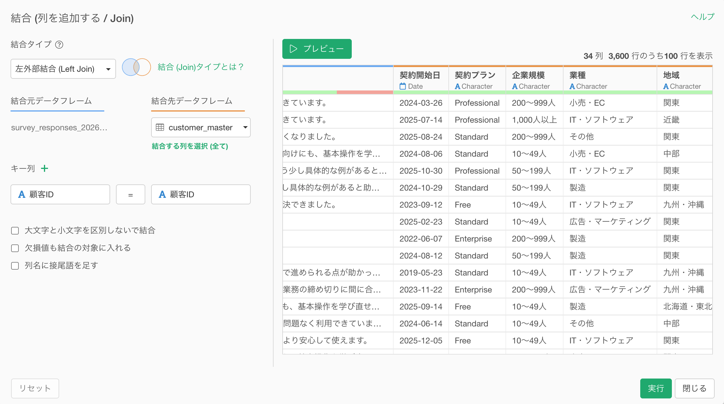Click the Character type icon under 企業規模
The height and width of the screenshot is (404, 724).
click(x=515, y=86)
